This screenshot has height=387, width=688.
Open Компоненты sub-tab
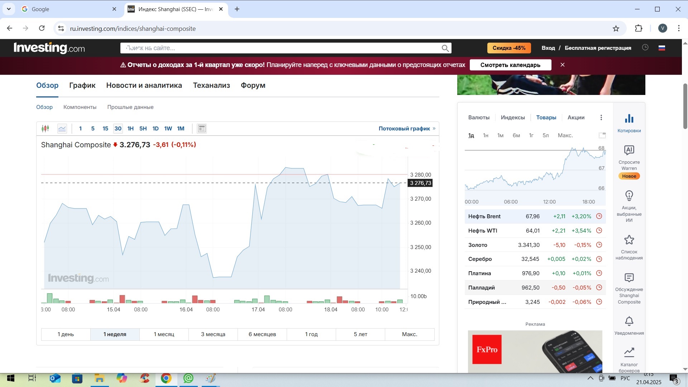click(80, 107)
